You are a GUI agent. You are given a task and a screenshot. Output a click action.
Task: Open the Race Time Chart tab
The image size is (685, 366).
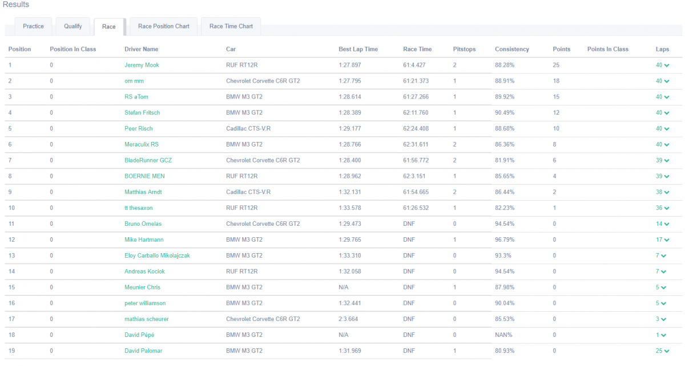pyautogui.click(x=231, y=26)
